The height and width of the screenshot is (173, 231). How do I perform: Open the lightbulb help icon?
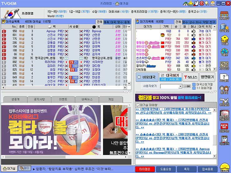pos(207,3)
